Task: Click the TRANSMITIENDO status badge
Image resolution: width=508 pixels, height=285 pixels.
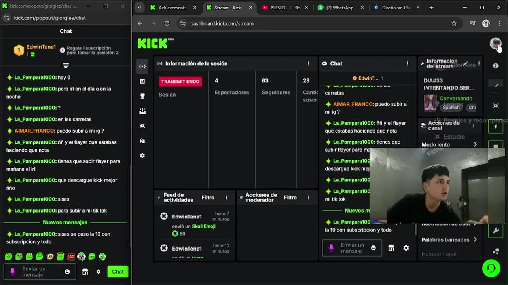Action: [180, 81]
